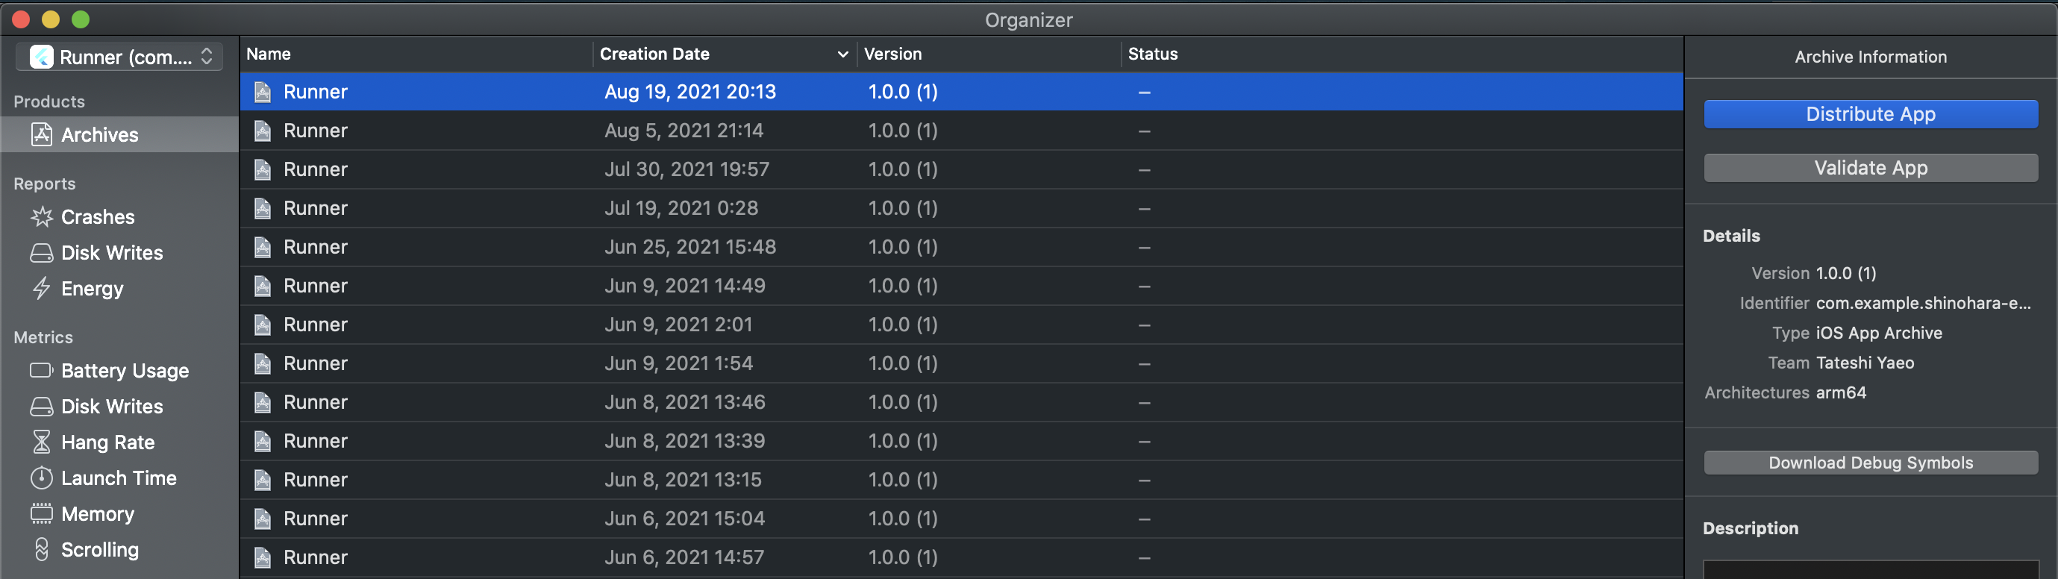The width and height of the screenshot is (2058, 579).
Task: Click archive icon for Jun 25, 2021 archive
Action: coord(263,247)
